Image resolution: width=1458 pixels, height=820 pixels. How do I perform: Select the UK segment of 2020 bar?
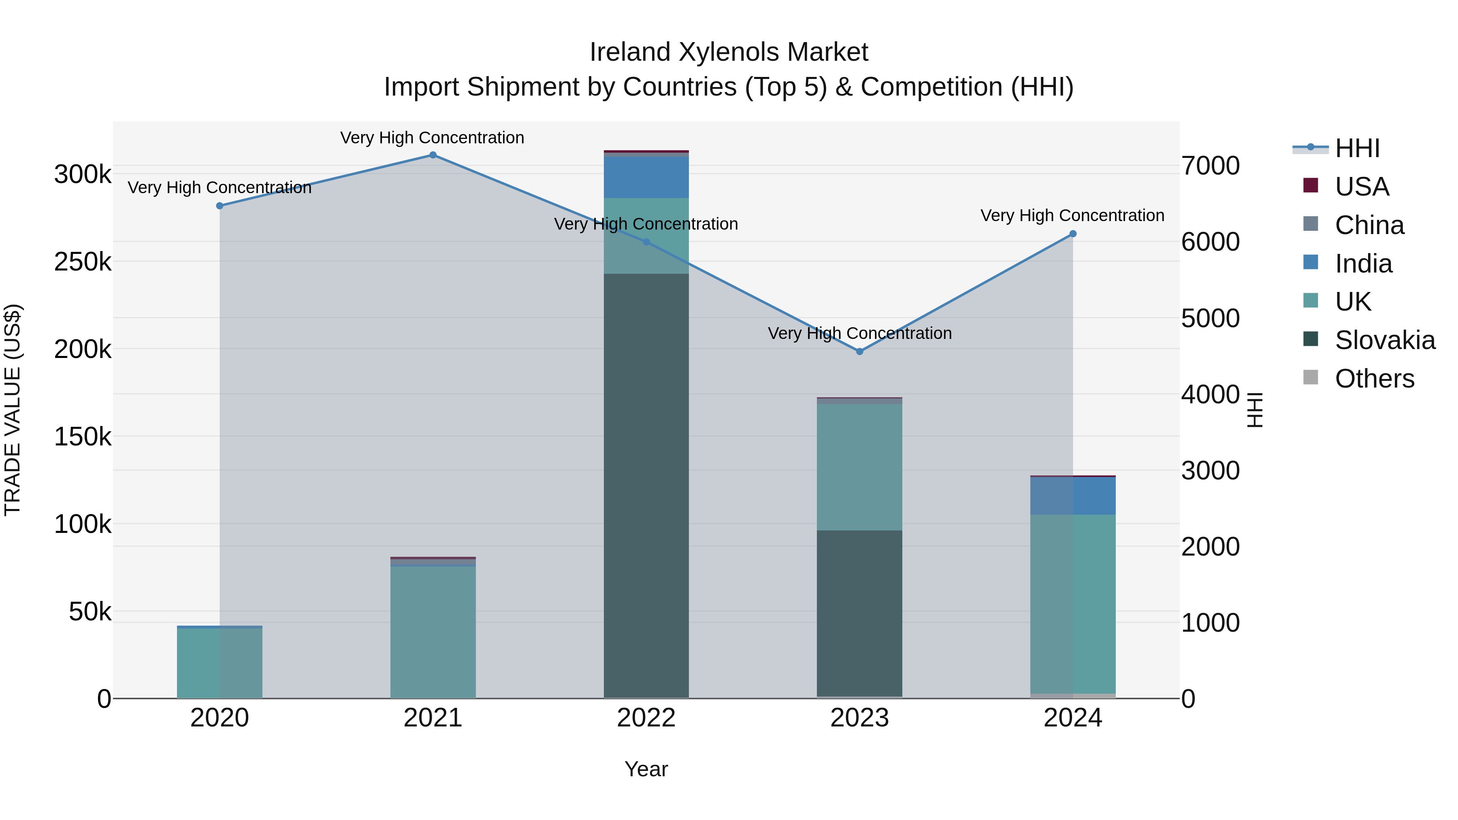click(x=220, y=663)
